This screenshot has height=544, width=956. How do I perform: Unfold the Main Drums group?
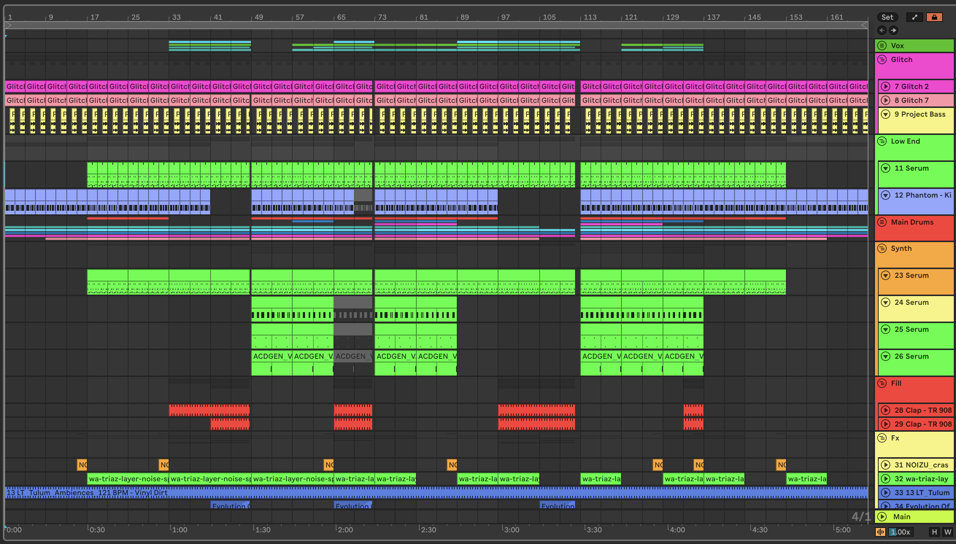point(882,222)
